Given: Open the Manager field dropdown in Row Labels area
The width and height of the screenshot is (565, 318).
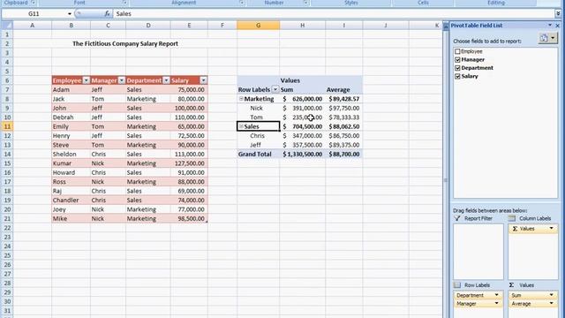Looking at the screenshot, I should click(x=496, y=304).
